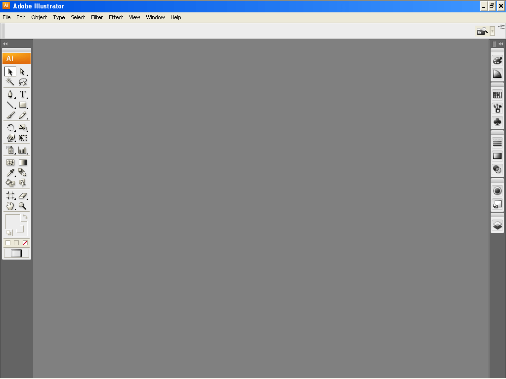The width and height of the screenshot is (506, 379).
Task: Click the Stroke color box
Action: (20, 228)
